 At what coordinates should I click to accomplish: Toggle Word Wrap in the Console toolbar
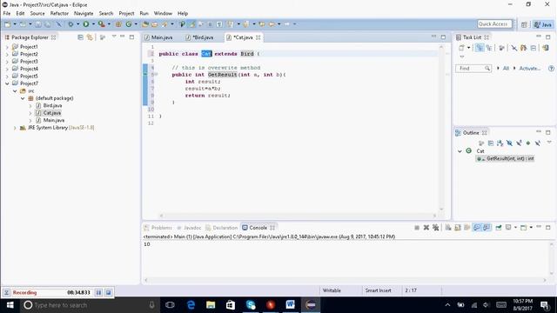pyautogui.click(x=466, y=228)
